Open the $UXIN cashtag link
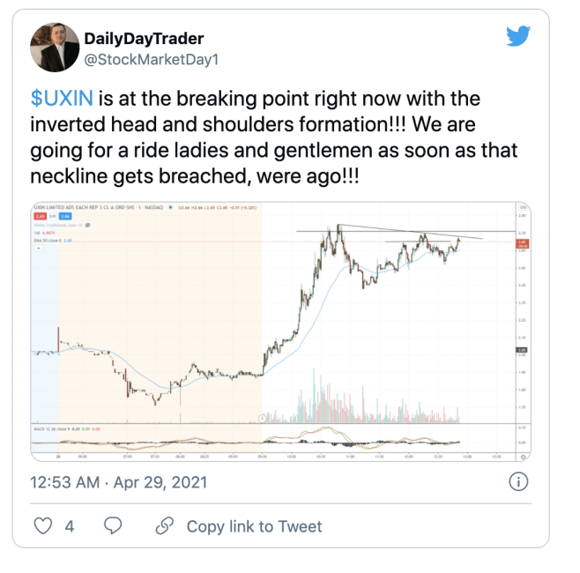The height and width of the screenshot is (573, 580). [62, 99]
